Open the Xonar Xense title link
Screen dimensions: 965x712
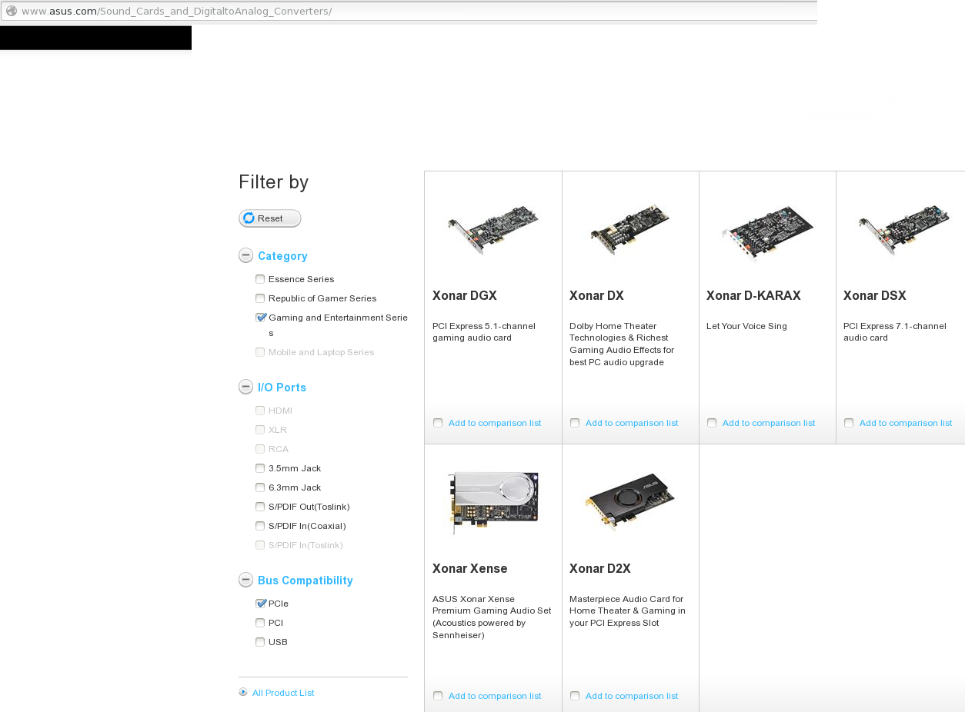[x=470, y=568]
